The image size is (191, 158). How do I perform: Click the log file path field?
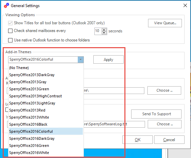click(x=114, y=124)
